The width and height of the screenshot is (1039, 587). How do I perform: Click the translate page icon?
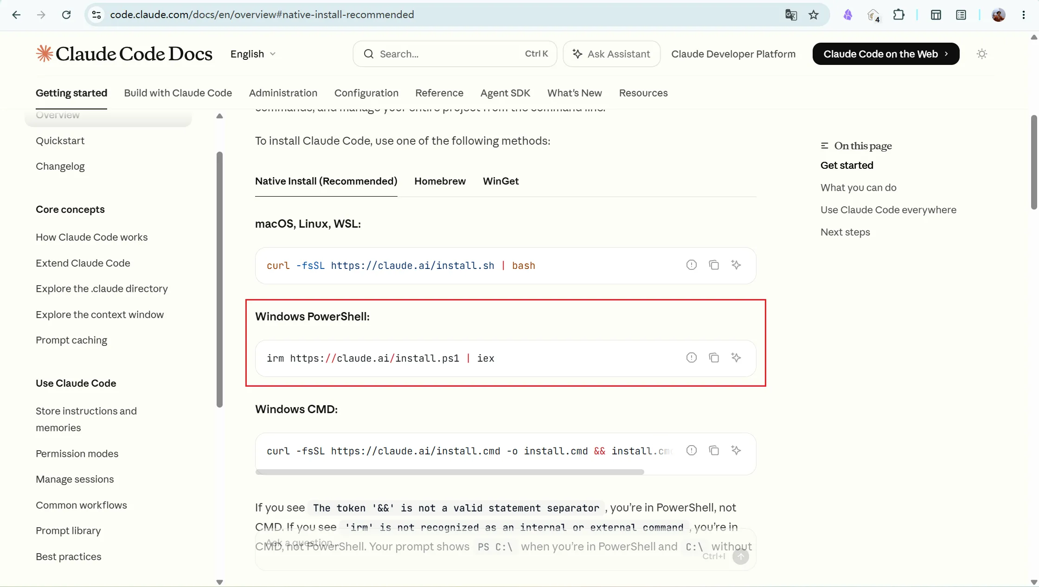coord(791,15)
